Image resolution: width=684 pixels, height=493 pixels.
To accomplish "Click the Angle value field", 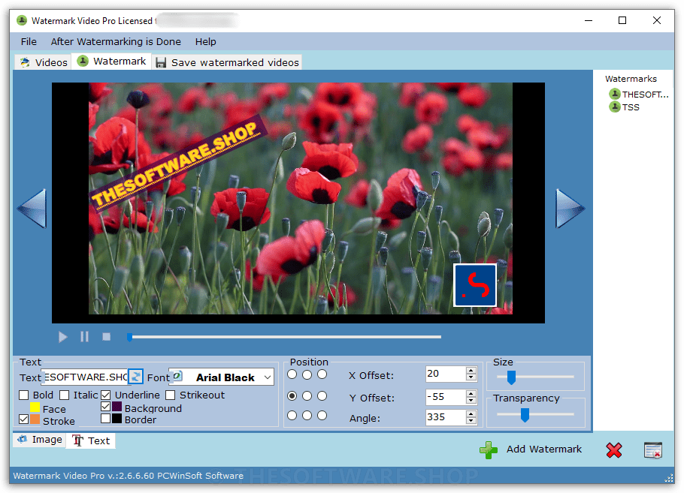I will (446, 417).
